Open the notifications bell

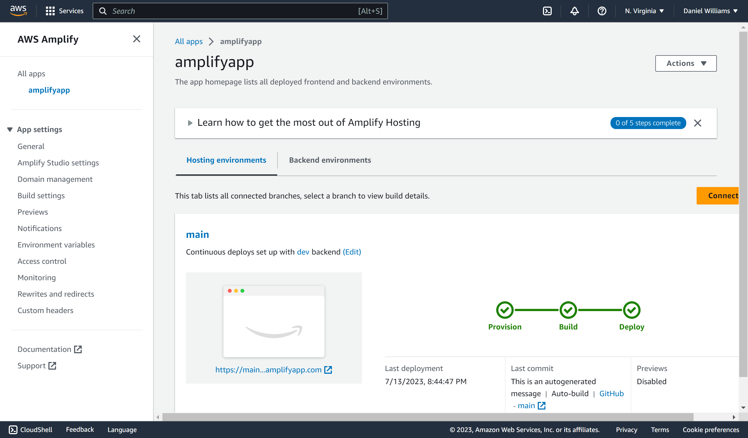(x=574, y=11)
